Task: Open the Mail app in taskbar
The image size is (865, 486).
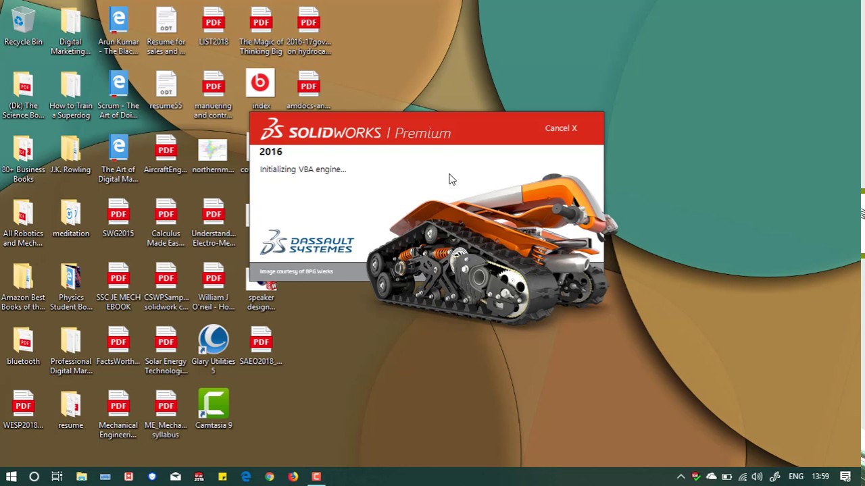Action: pos(176,477)
